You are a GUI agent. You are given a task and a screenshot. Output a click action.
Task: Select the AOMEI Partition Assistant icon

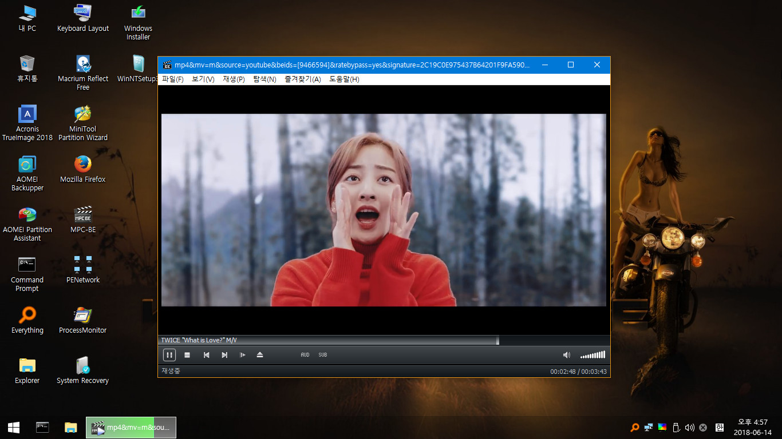tap(27, 224)
